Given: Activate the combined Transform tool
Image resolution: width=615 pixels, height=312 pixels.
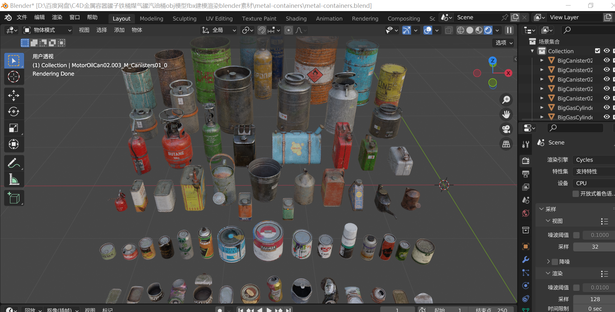Looking at the screenshot, I should 14,144.
